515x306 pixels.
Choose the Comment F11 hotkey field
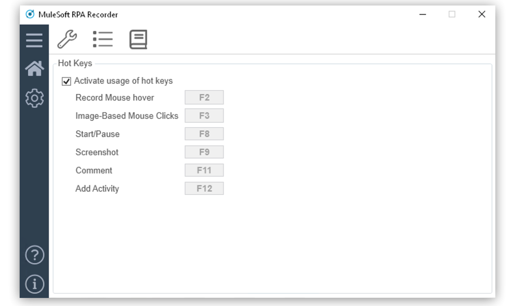(204, 170)
